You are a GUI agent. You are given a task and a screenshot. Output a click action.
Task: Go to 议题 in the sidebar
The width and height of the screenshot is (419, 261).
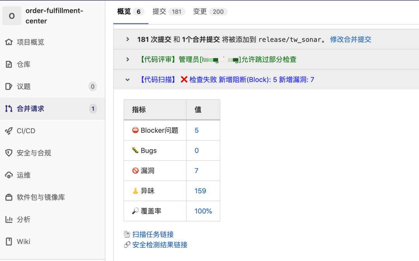click(52, 86)
